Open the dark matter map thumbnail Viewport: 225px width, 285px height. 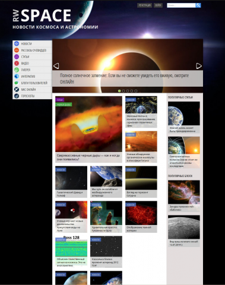[141, 213]
